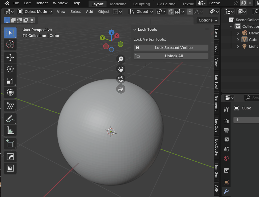Viewport: 259px width, 197px height.
Task: Switch to the Sculpting workspace tab
Action: pos(141,4)
